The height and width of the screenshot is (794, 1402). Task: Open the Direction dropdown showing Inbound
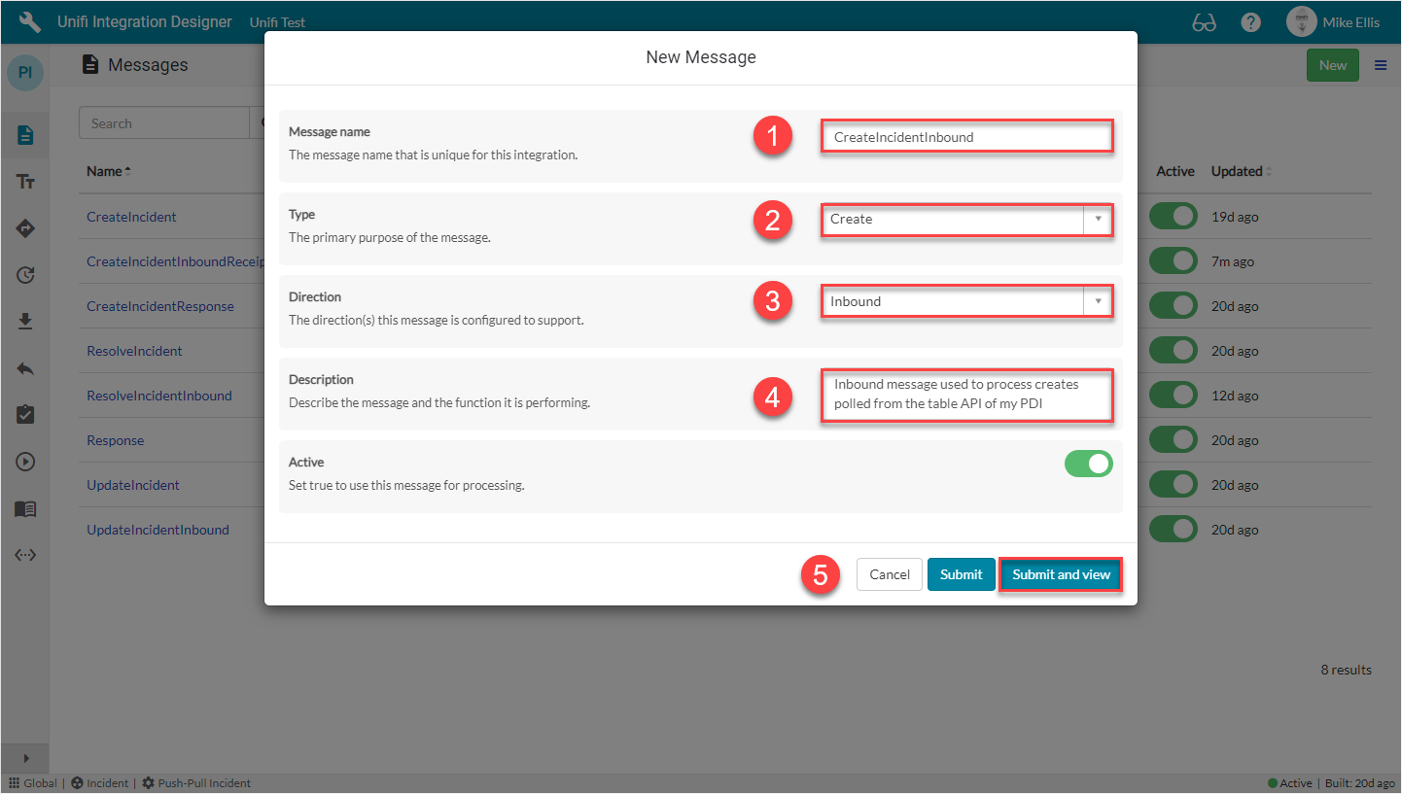(x=965, y=302)
